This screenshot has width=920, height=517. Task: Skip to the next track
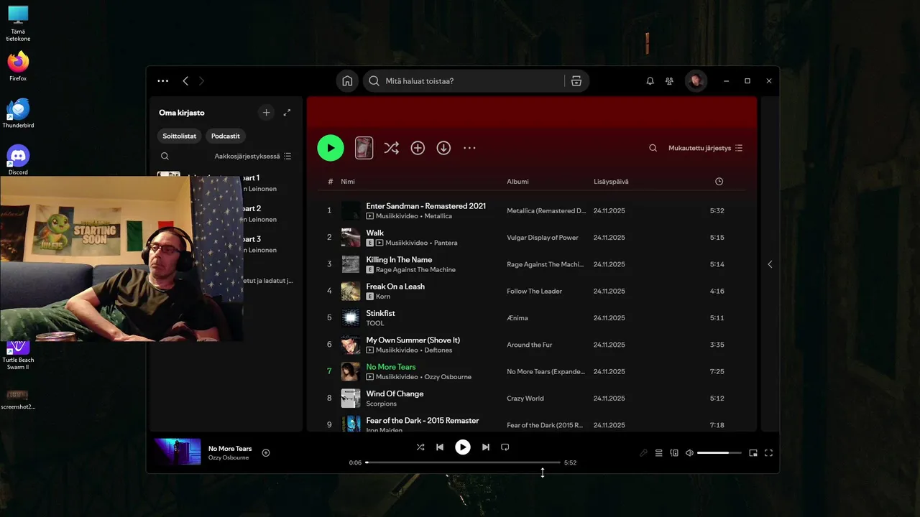(x=485, y=447)
